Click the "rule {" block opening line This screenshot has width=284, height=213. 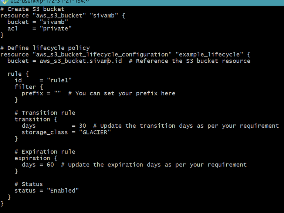click(x=18, y=74)
